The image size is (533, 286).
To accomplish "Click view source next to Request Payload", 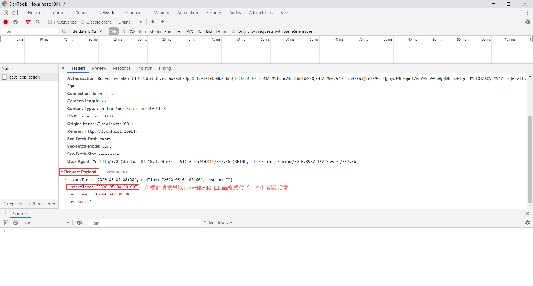I will coord(117,172).
